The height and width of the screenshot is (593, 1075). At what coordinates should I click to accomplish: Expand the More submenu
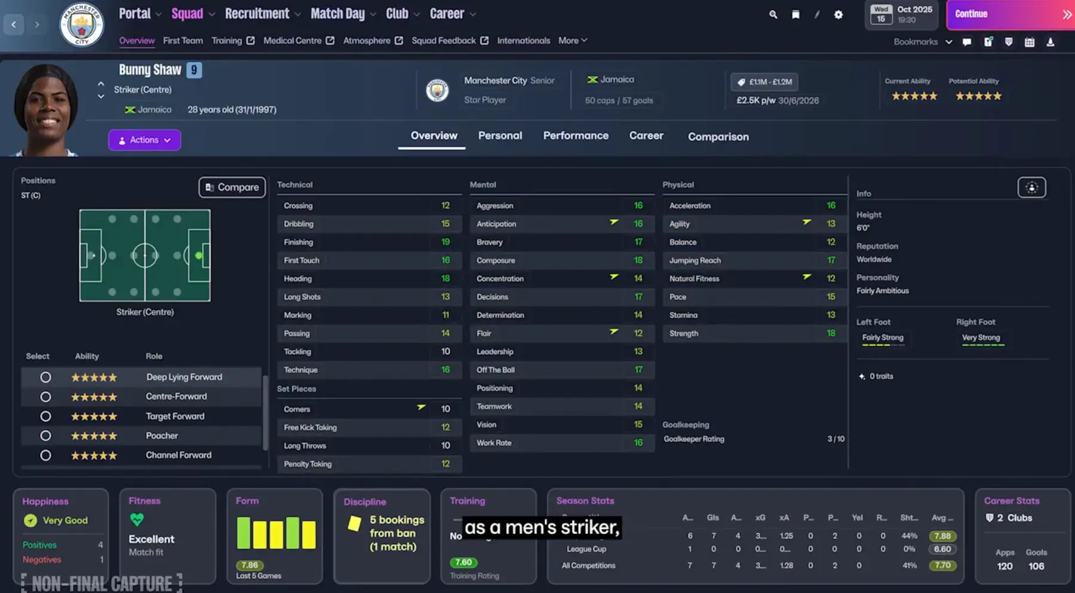pos(573,41)
